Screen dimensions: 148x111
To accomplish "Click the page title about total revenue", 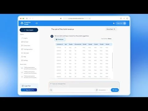I will point(63,29).
